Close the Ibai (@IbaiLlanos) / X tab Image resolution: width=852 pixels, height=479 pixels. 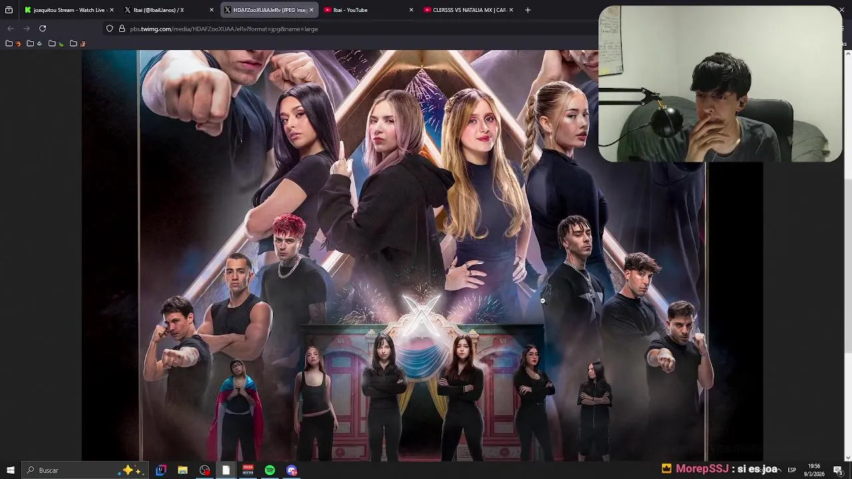tap(212, 10)
